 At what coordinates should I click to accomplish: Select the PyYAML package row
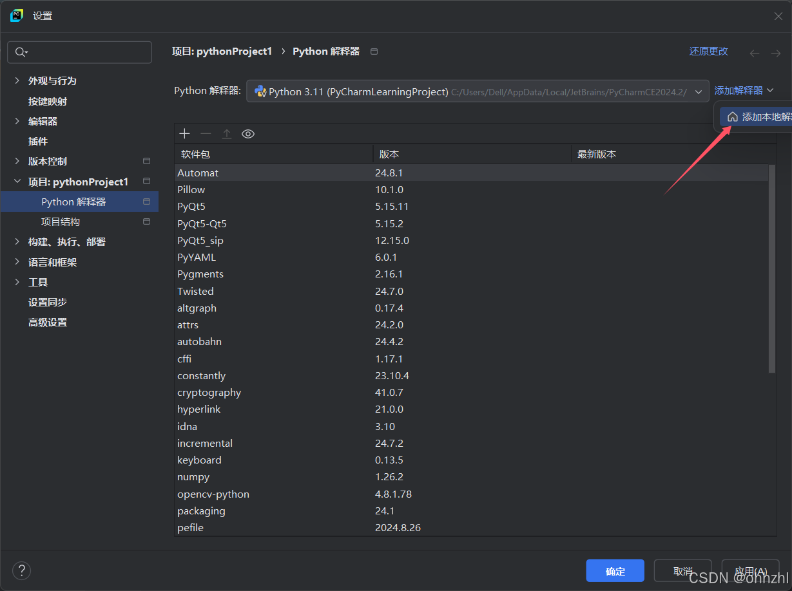pyautogui.click(x=471, y=257)
